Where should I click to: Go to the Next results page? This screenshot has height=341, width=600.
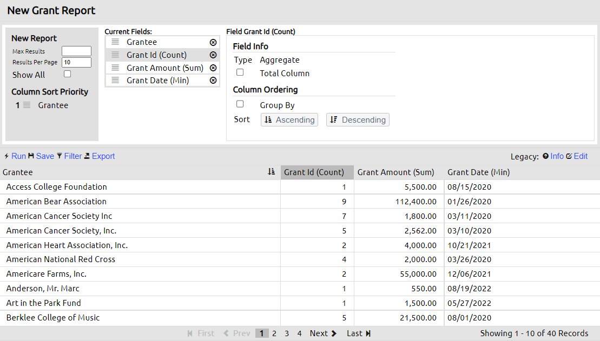click(323, 333)
